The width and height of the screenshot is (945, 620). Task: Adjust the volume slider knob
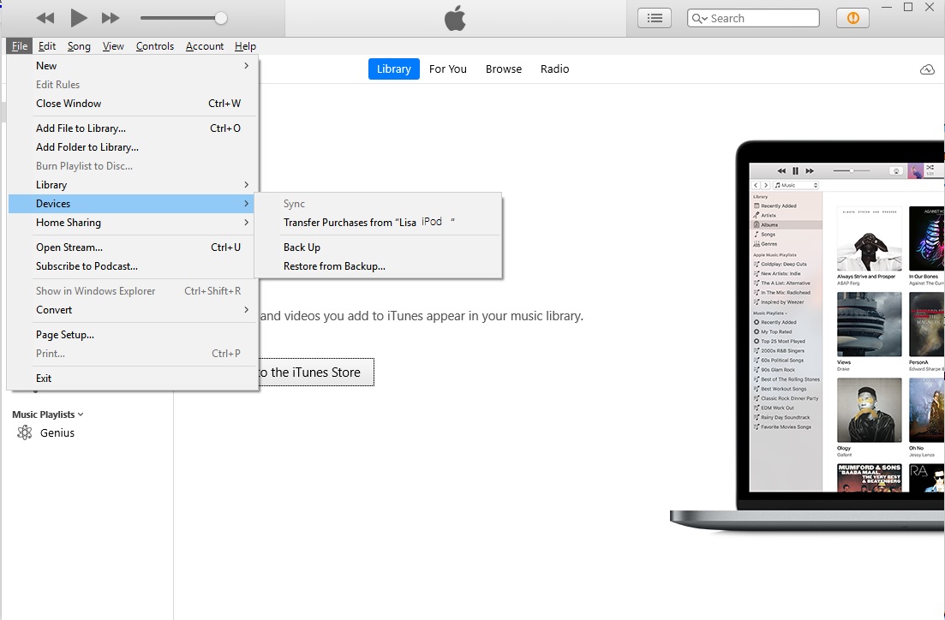click(221, 18)
